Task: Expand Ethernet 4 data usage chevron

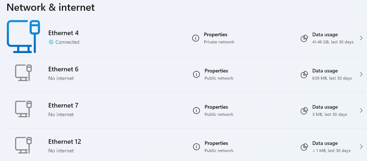Action: pos(361,38)
